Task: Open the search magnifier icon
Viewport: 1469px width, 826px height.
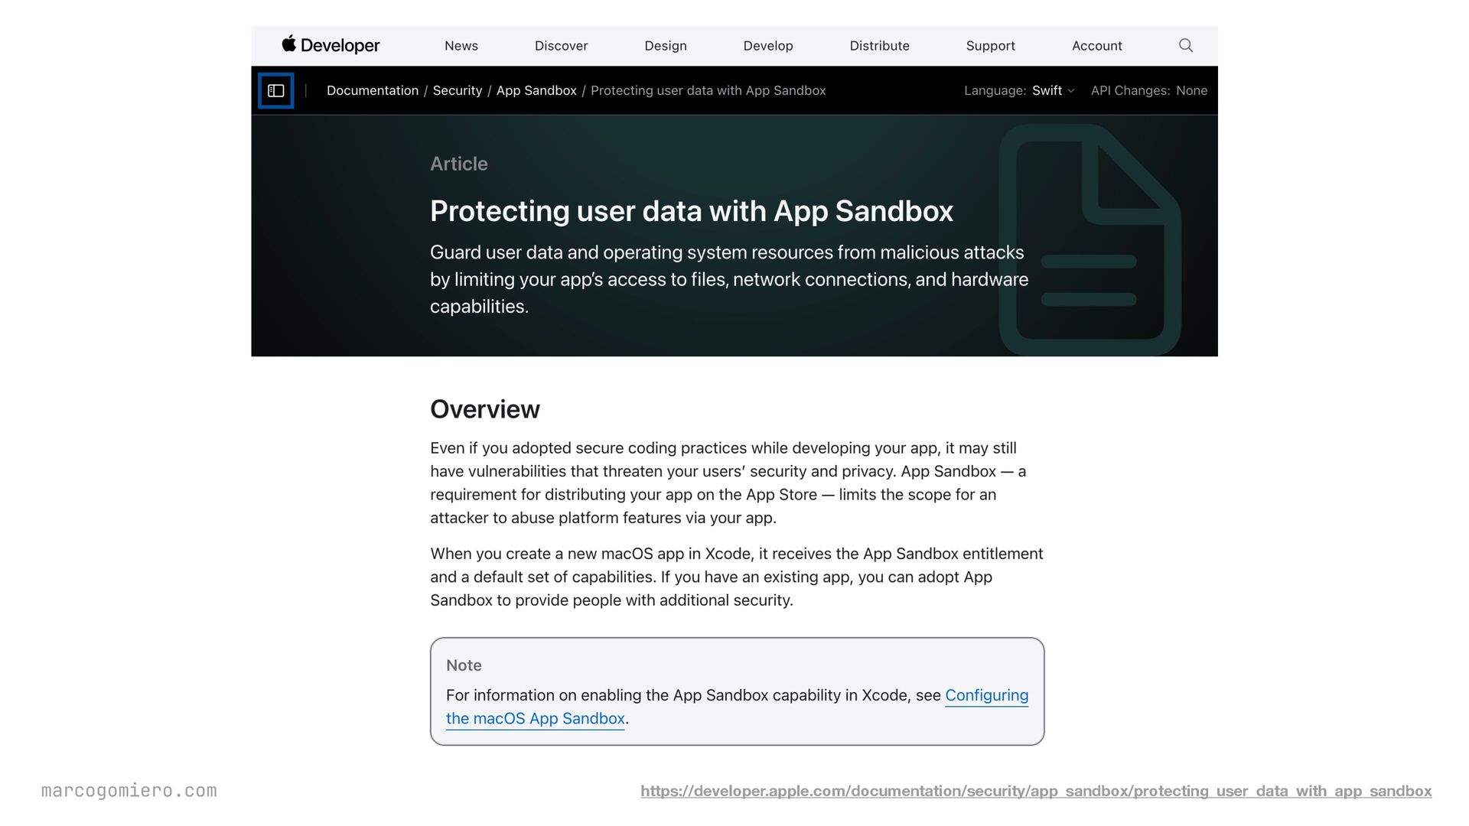Action: click(x=1185, y=46)
